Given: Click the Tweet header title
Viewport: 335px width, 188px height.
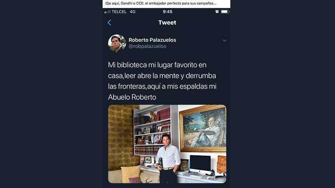Looking at the screenshot, I should tap(167, 23).
